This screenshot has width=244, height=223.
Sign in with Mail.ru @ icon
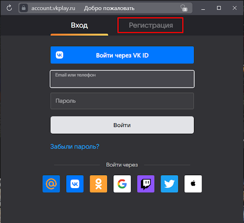click(x=51, y=184)
